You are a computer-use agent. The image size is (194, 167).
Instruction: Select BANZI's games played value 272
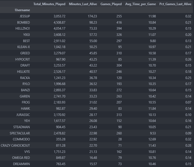(119, 90)
